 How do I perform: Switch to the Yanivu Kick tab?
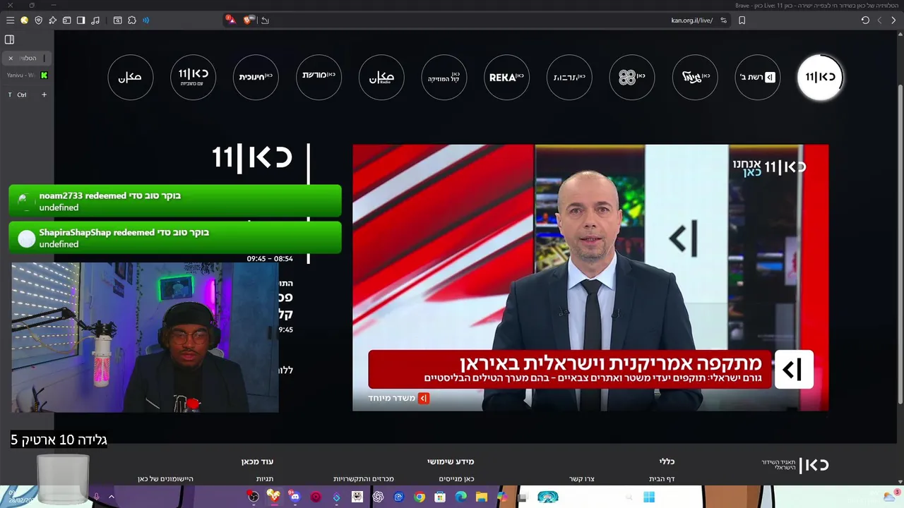point(27,75)
